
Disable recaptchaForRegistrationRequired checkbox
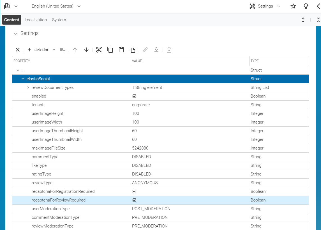coord(134,191)
